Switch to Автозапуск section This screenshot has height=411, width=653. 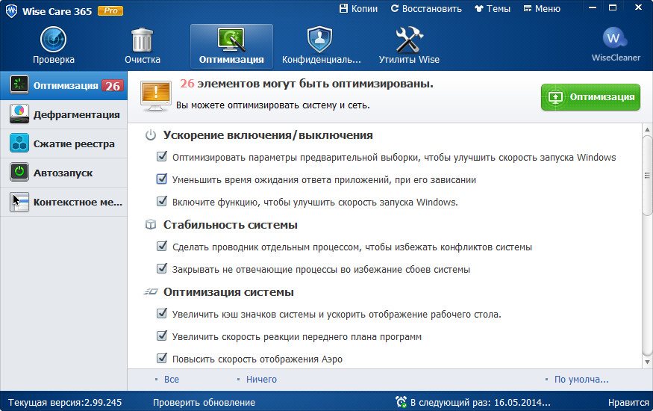[63, 173]
